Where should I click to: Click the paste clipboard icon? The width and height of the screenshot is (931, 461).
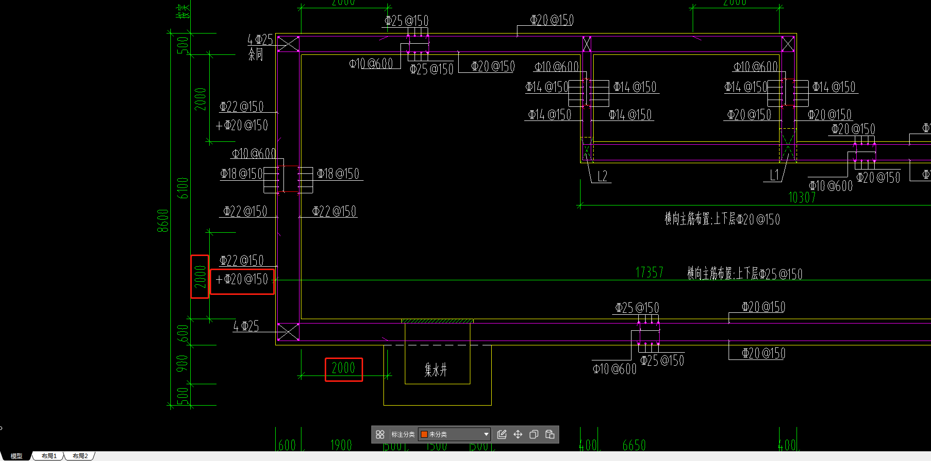point(550,434)
